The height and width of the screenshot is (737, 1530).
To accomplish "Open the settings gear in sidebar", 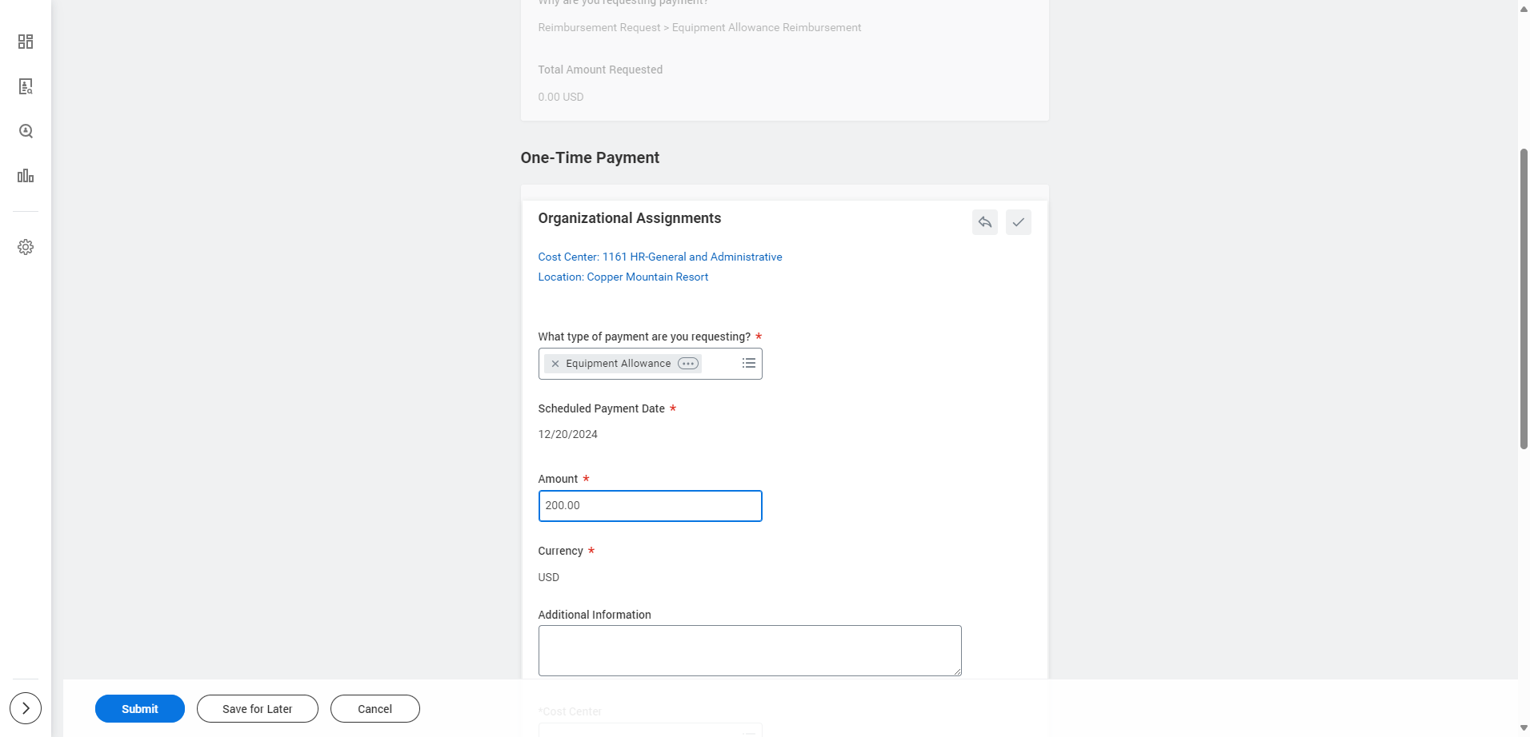I will 26,247.
